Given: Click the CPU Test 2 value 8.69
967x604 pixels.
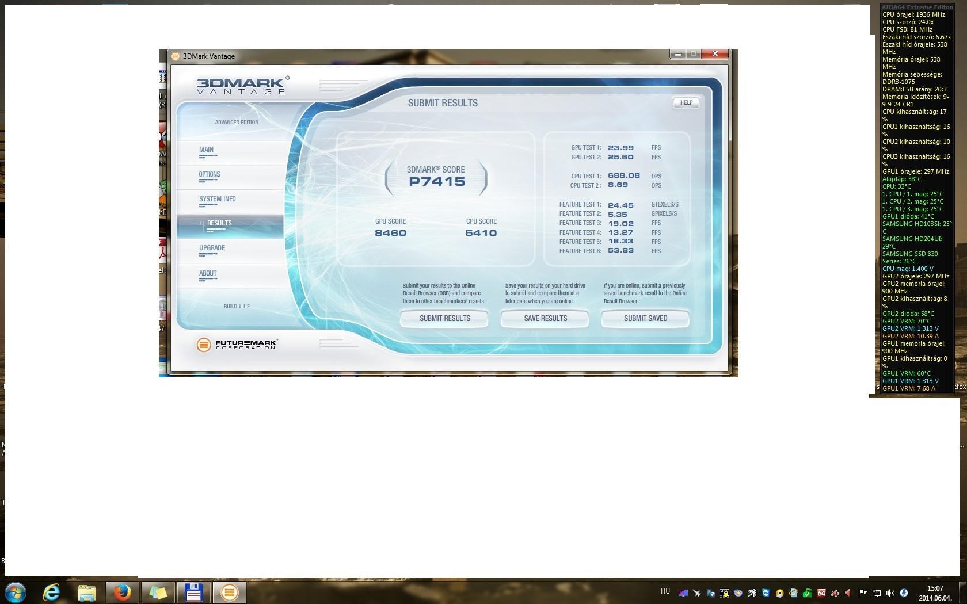Looking at the screenshot, I should pos(618,185).
